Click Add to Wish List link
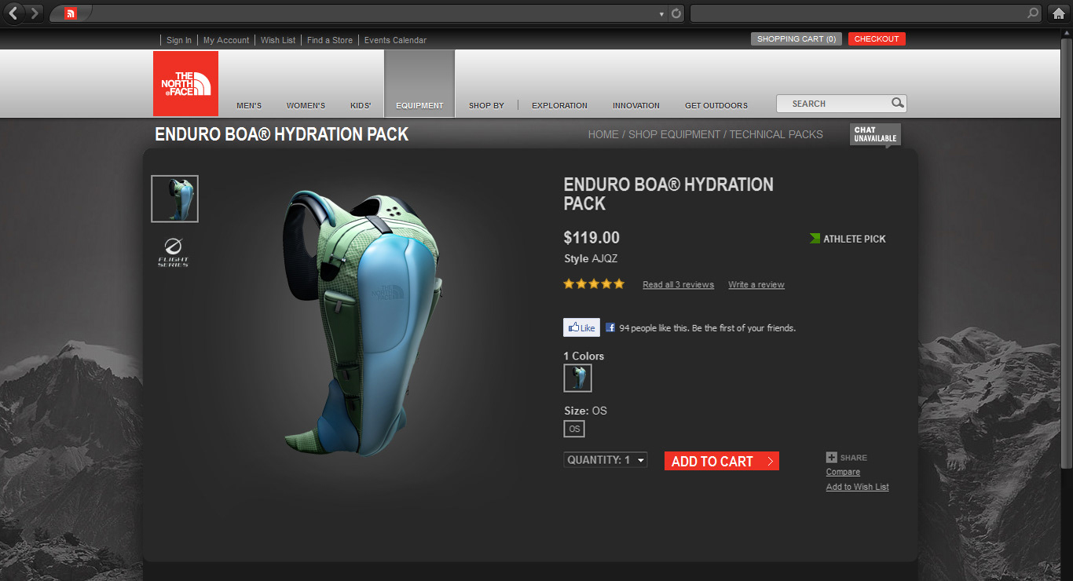The height and width of the screenshot is (581, 1073). click(x=858, y=487)
